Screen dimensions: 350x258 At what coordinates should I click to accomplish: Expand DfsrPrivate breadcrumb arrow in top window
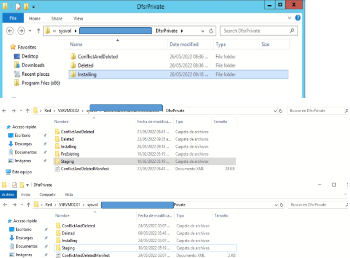[182, 31]
